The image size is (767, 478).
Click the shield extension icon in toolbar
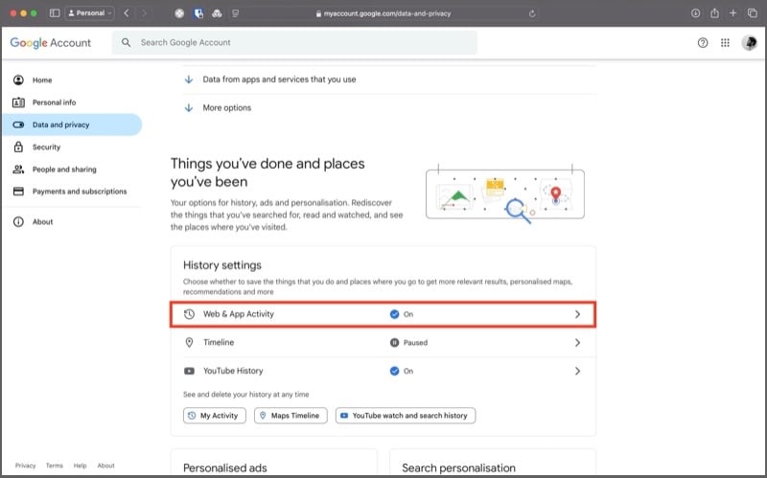198,13
